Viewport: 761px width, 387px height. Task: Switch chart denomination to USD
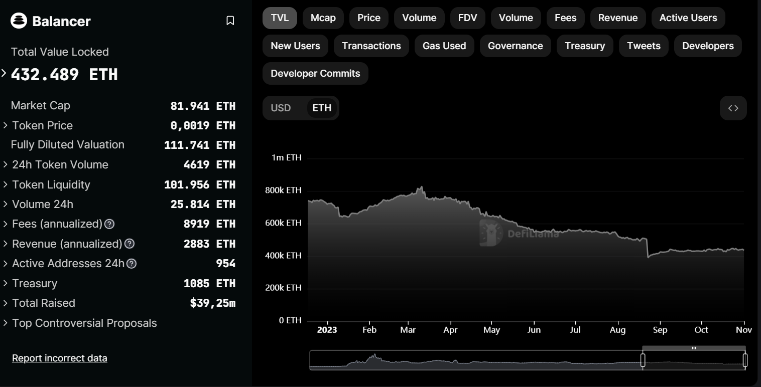pyautogui.click(x=281, y=108)
